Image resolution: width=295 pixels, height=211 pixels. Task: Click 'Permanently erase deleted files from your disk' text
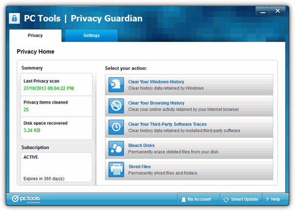(x=173, y=152)
